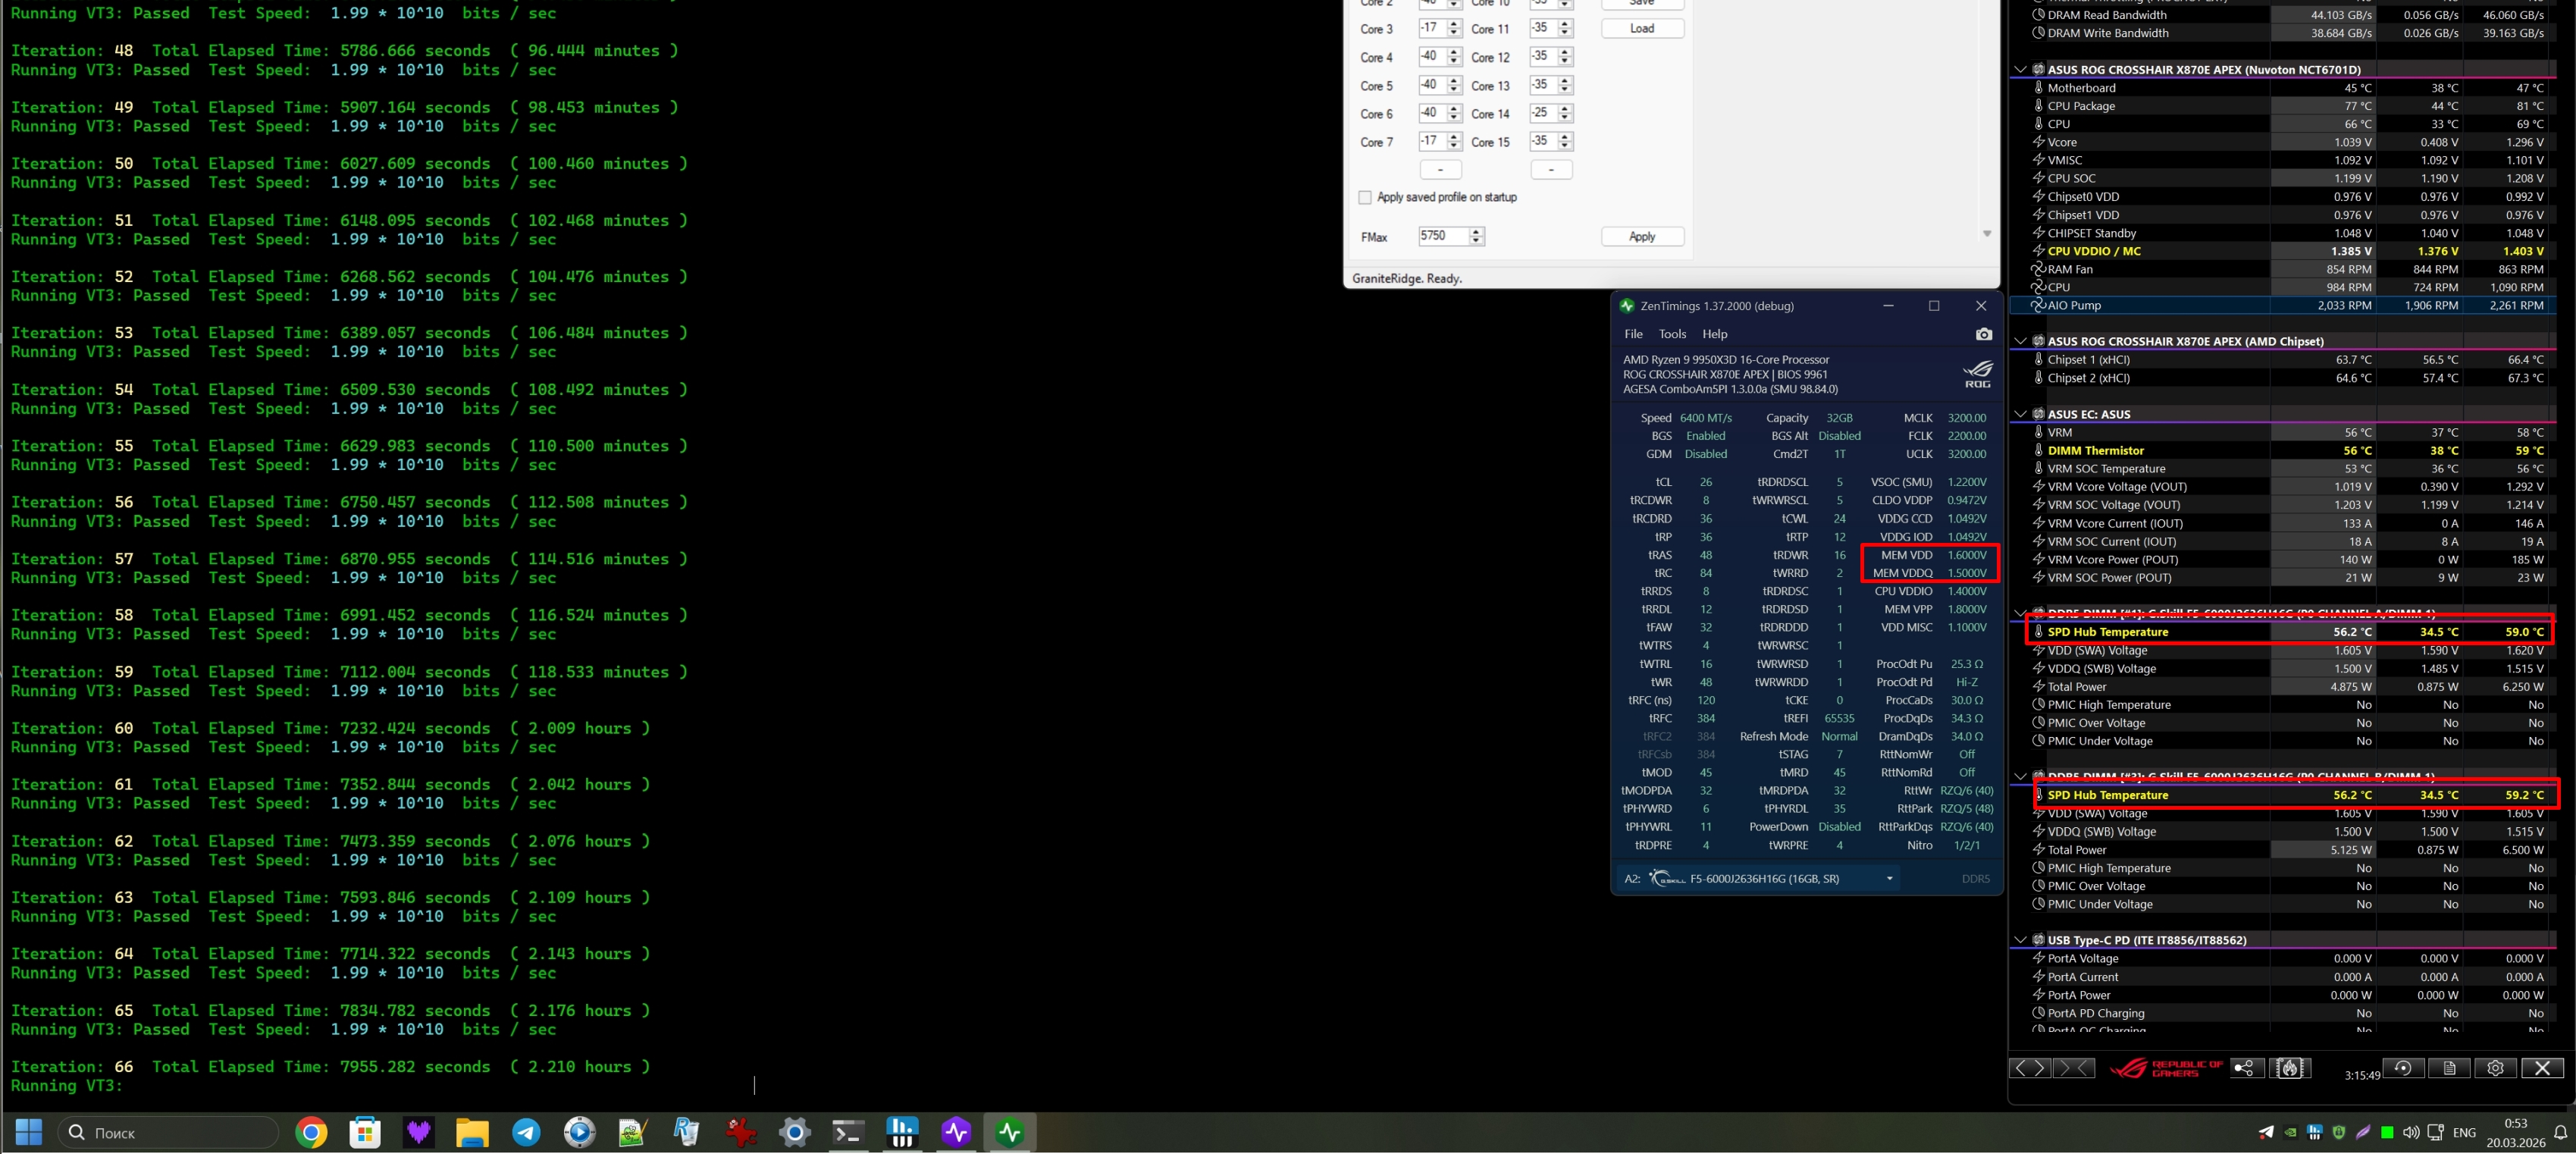Open File Explorer from the taskbar
Viewport: 2576px width, 1154px height.
472,1132
